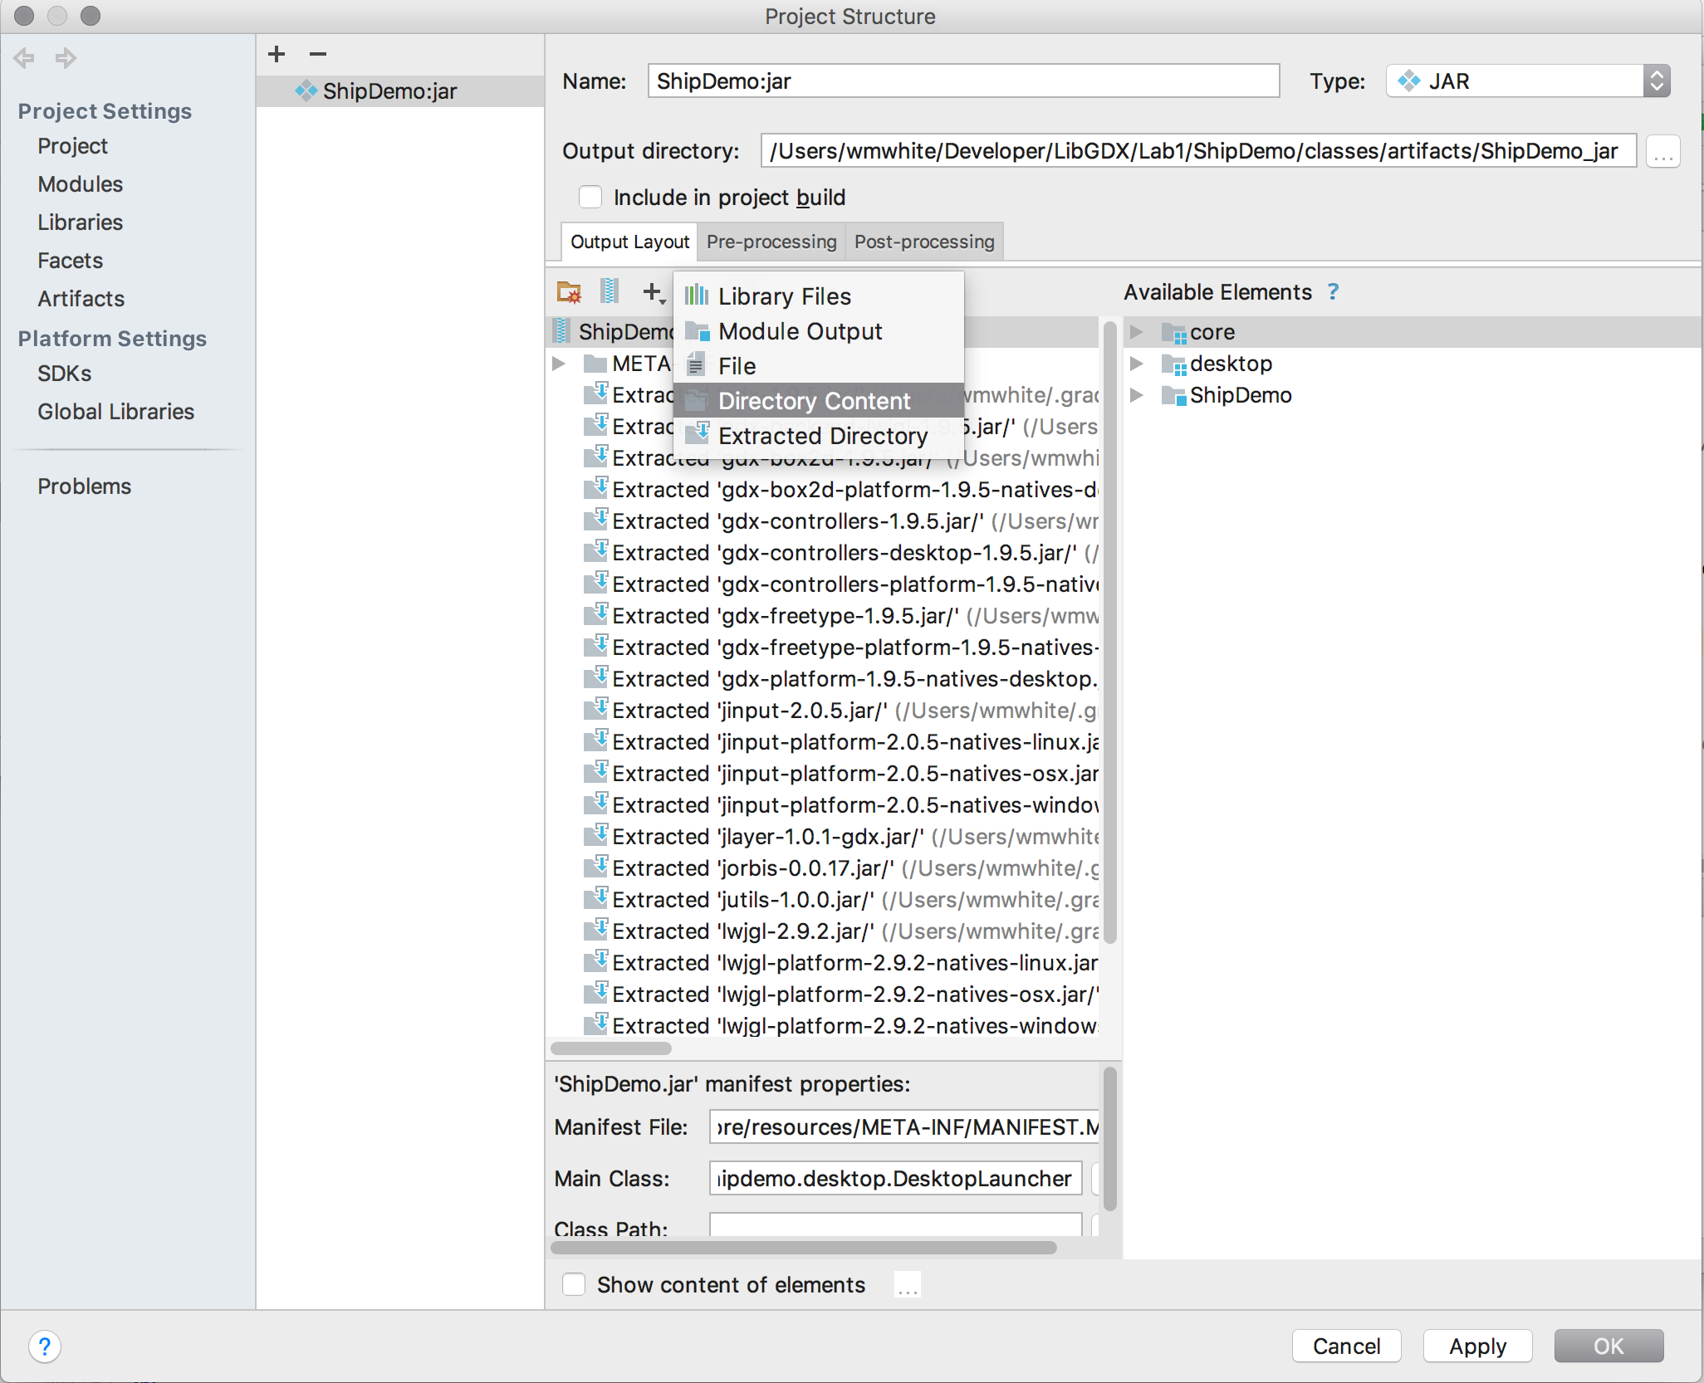Screen dimensions: 1704x1383
Task: Choose Directory Content from the popup menu
Action: [x=814, y=401]
